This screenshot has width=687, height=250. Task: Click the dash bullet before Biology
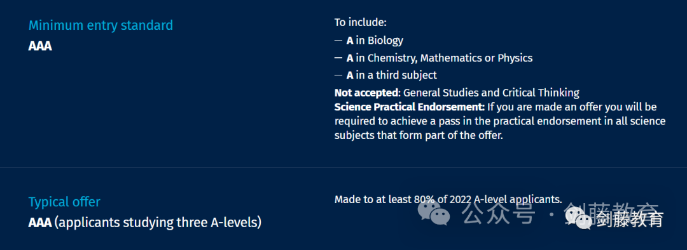(338, 41)
